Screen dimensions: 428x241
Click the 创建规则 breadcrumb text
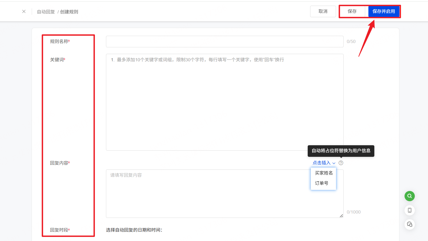coord(69,12)
